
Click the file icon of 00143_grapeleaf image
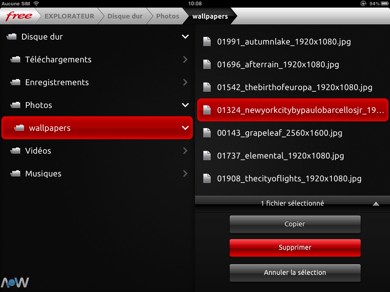207,133
